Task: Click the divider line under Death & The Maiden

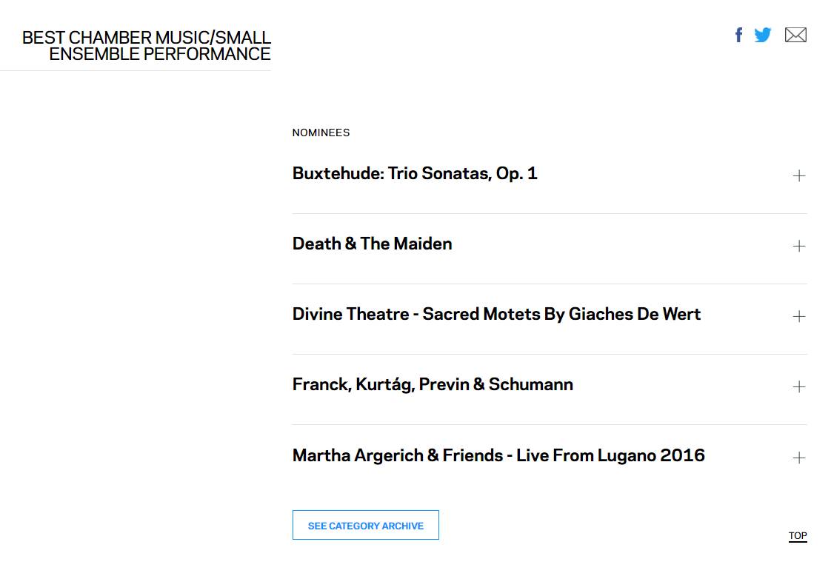Action: click(x=550, y=284)
